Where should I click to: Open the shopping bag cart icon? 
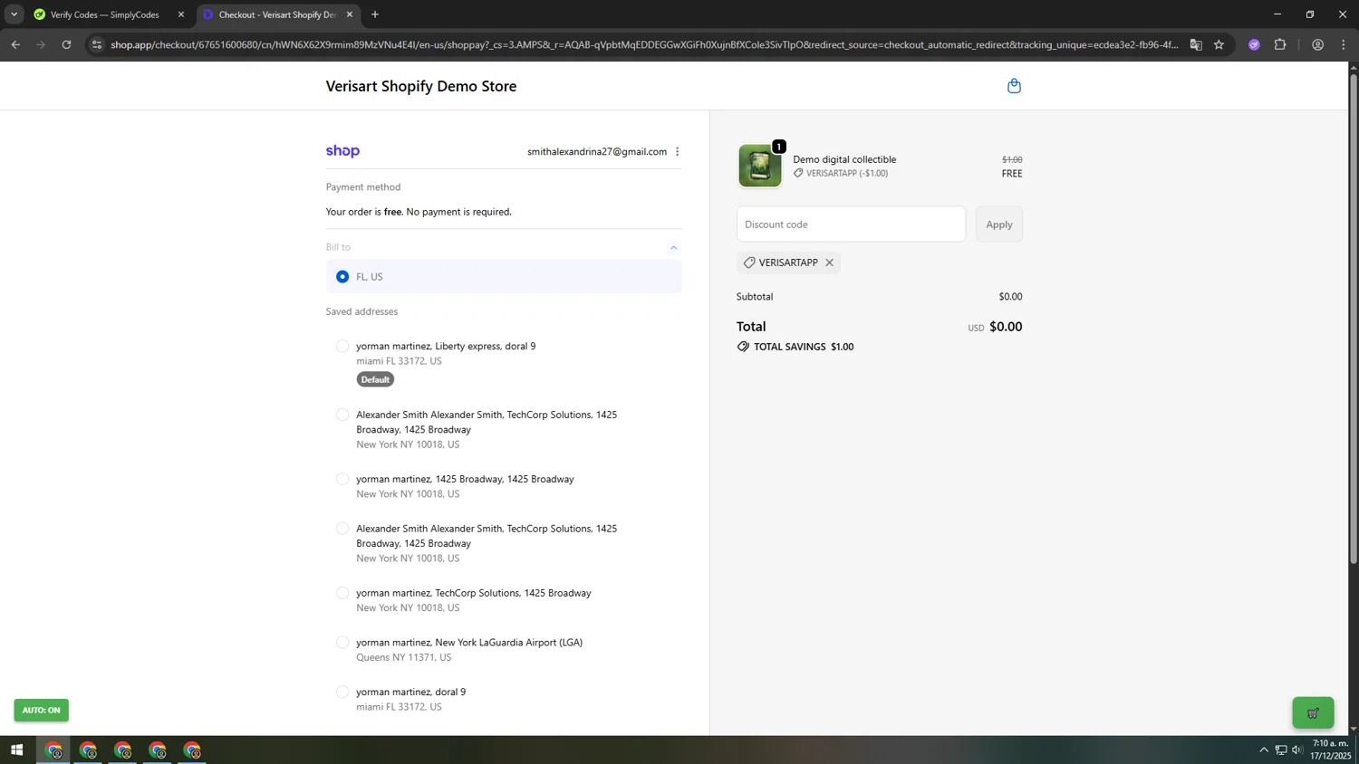(x=1014, y=86)
